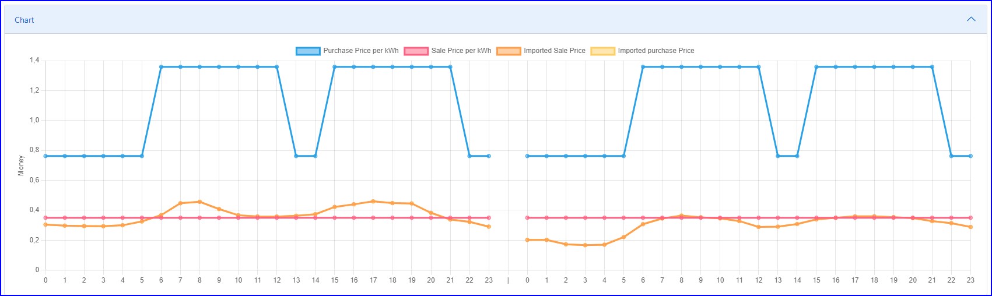Toggle the 'Imported purchase Price' legend text
992x296 pixels.
pos(656,51)
